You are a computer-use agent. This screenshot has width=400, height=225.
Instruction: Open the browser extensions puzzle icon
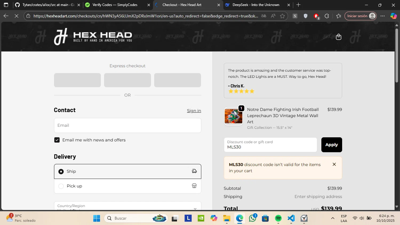pyautogui.click(x=327, y=16)
